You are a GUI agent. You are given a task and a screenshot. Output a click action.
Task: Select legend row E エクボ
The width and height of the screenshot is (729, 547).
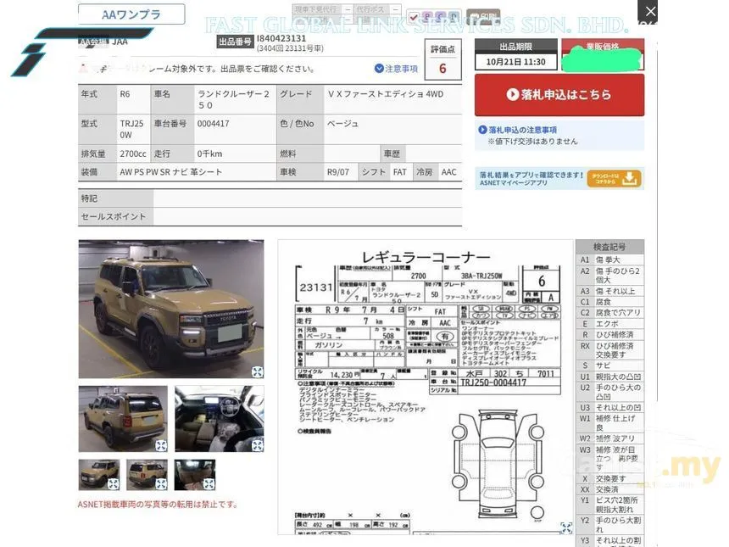[609, 324]
